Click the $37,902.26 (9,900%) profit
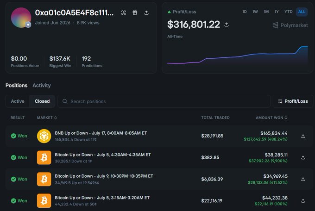 pos(268,161)
